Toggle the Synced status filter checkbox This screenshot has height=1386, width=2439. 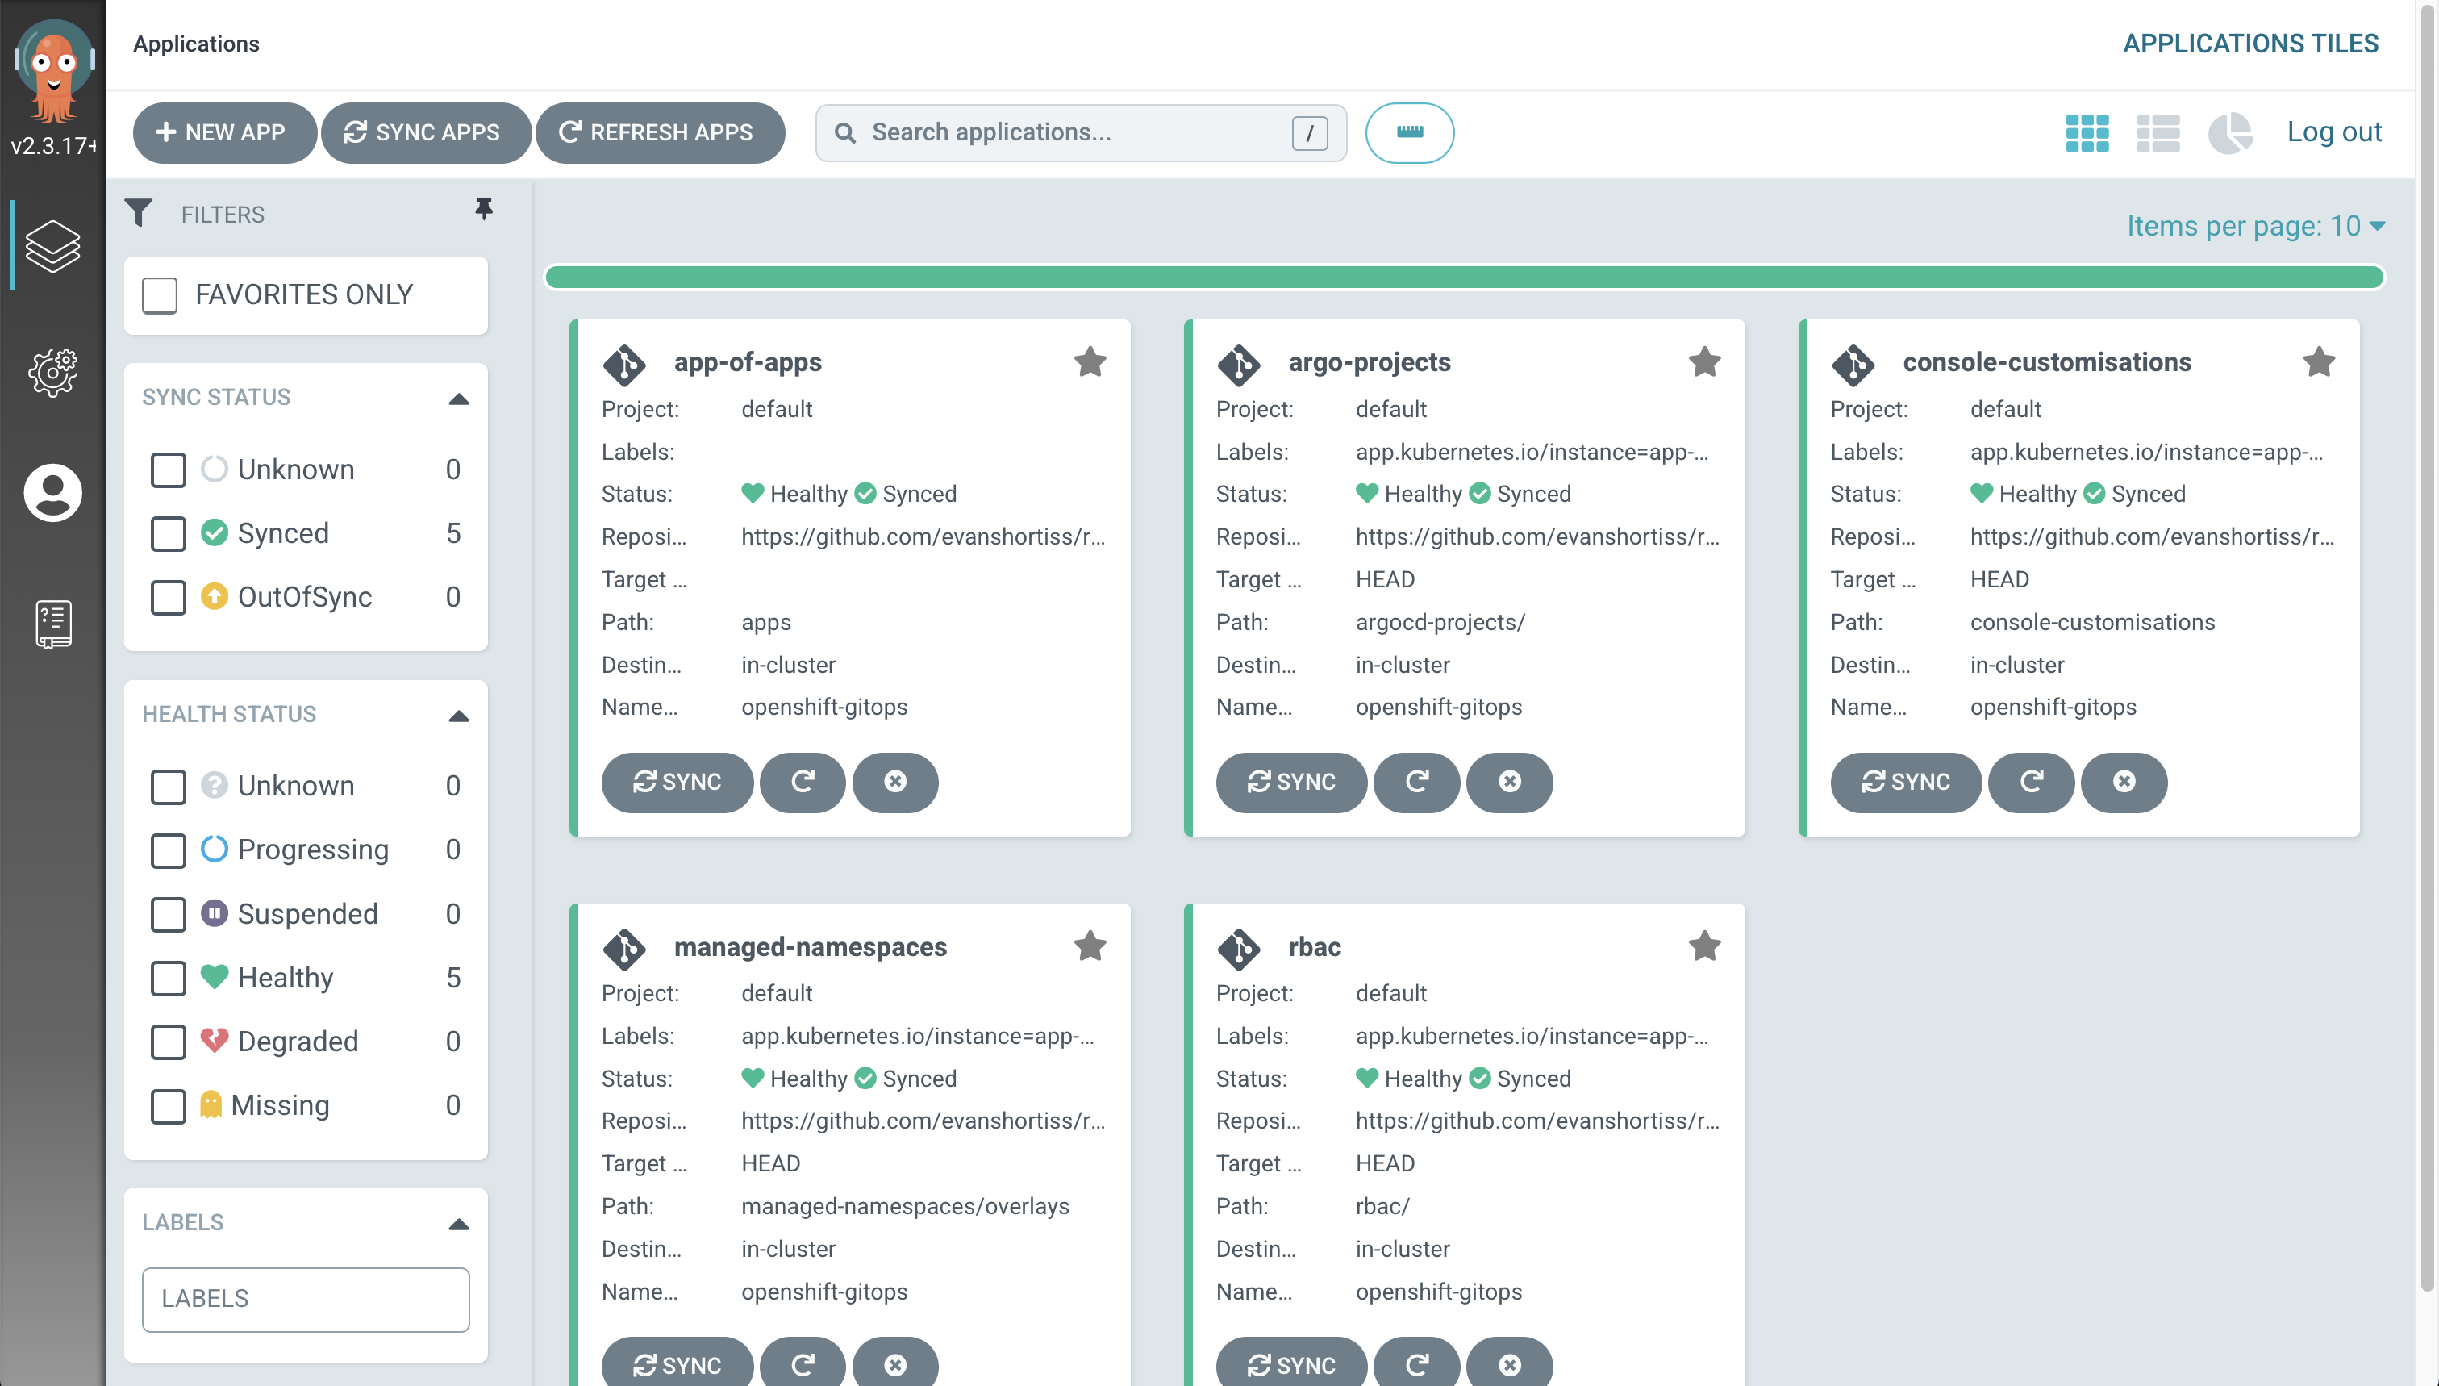coord(168,533)
